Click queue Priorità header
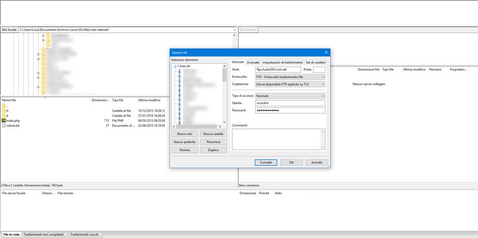The width and height of the screenshot is (478, 238). click(x=264, y=193)
